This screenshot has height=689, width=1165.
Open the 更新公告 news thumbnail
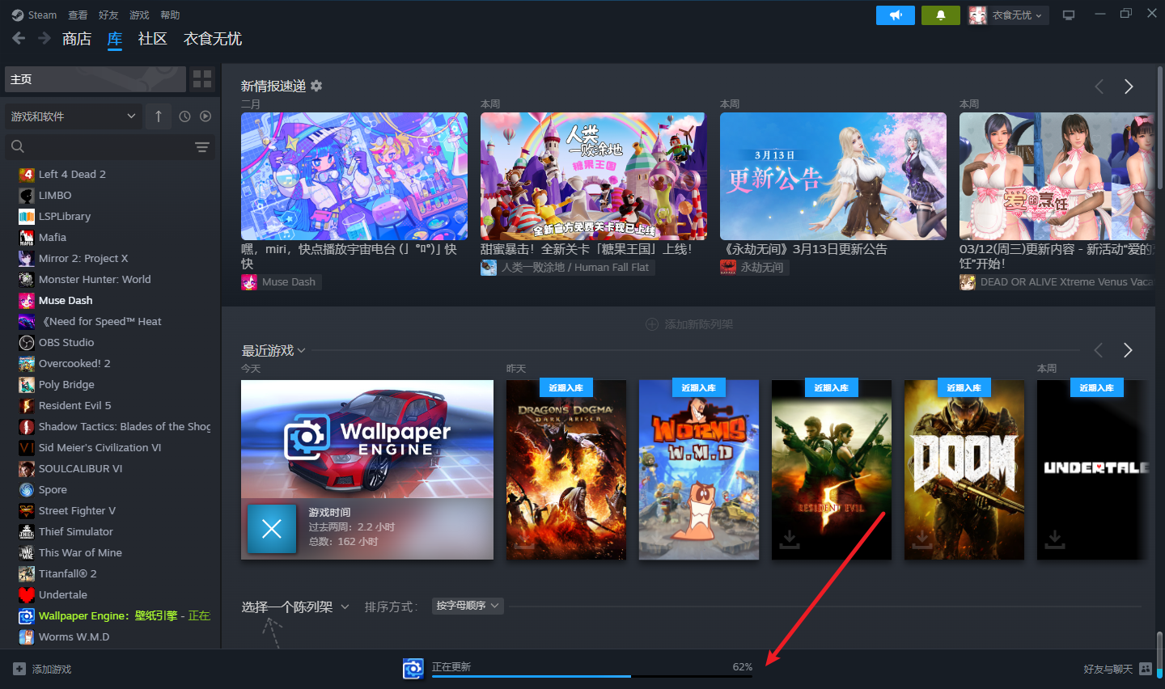tap(833, 176)
